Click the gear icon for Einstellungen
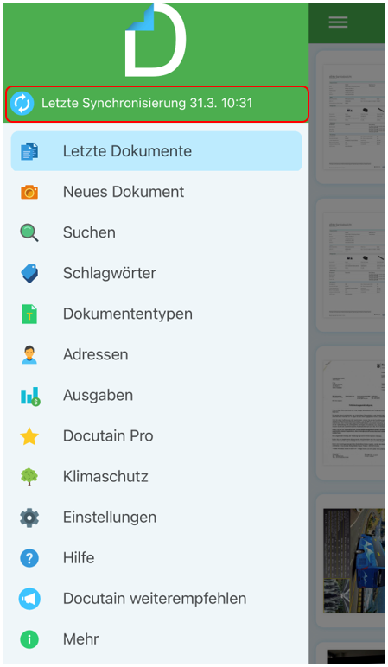Image resolution: width=388 pixels, height=667 pixels. [29, 518]
